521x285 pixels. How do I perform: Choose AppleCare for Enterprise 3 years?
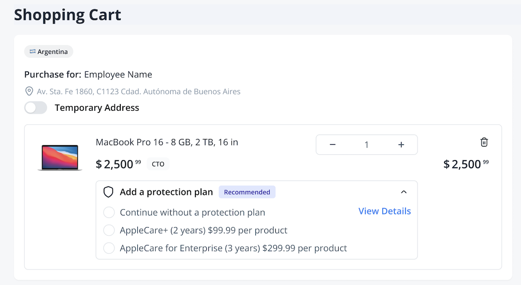109,248
